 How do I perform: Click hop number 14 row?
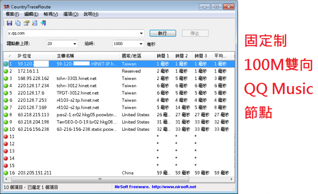[119, 159]
